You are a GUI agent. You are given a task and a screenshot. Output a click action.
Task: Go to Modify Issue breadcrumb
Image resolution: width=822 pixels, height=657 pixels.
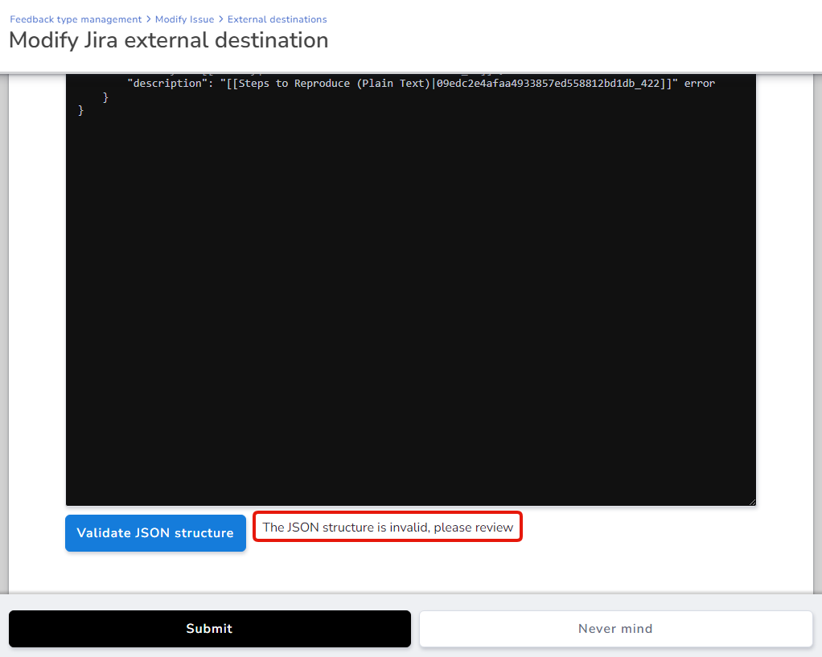coord(184,19)
